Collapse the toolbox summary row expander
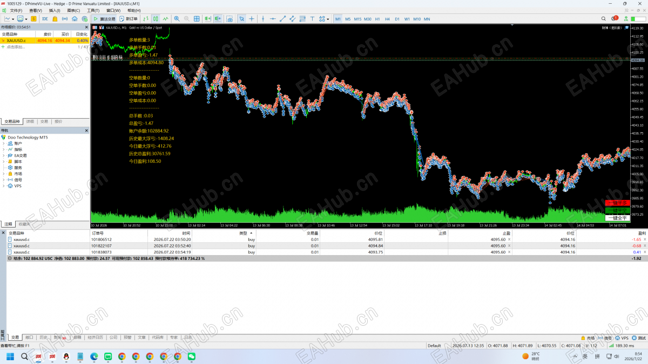 (10, 258)
